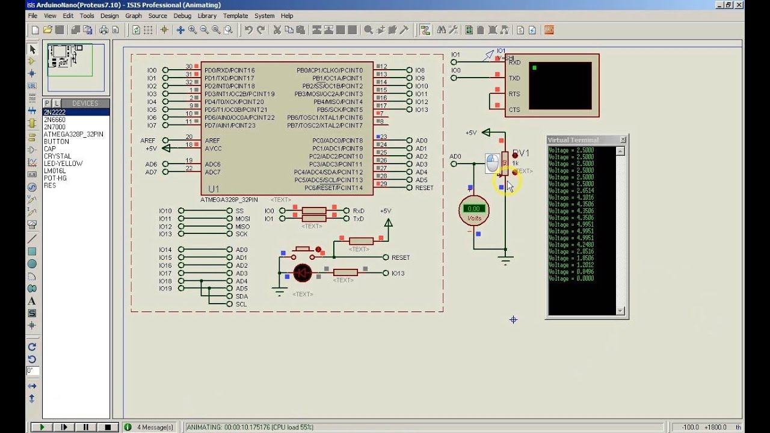
Task: Click the Print icon in toolbar
Action: click(x=103, y=29)
